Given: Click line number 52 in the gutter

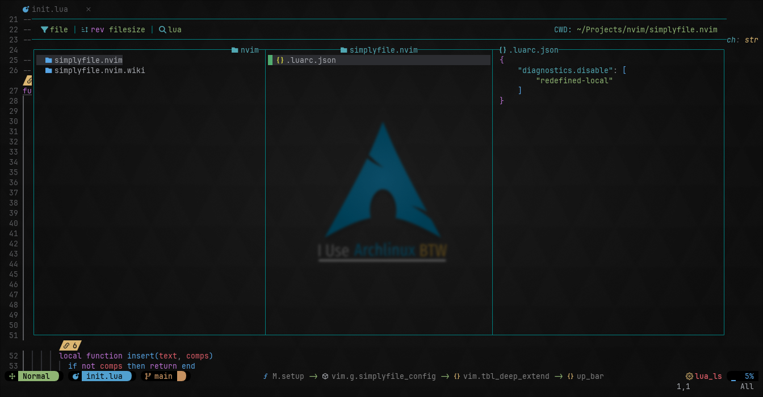Looking at the screenshot, I should (14, 356).
